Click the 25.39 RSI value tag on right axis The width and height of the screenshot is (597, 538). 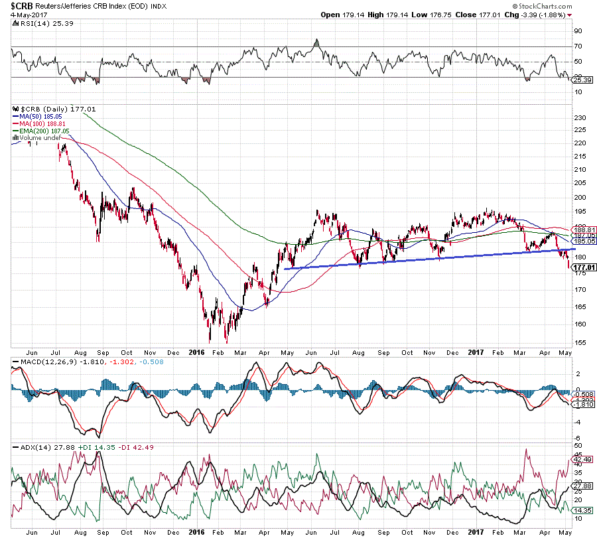(x=582, y=80)
